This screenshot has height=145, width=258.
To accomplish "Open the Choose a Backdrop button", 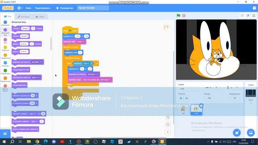I will (251, 133).
